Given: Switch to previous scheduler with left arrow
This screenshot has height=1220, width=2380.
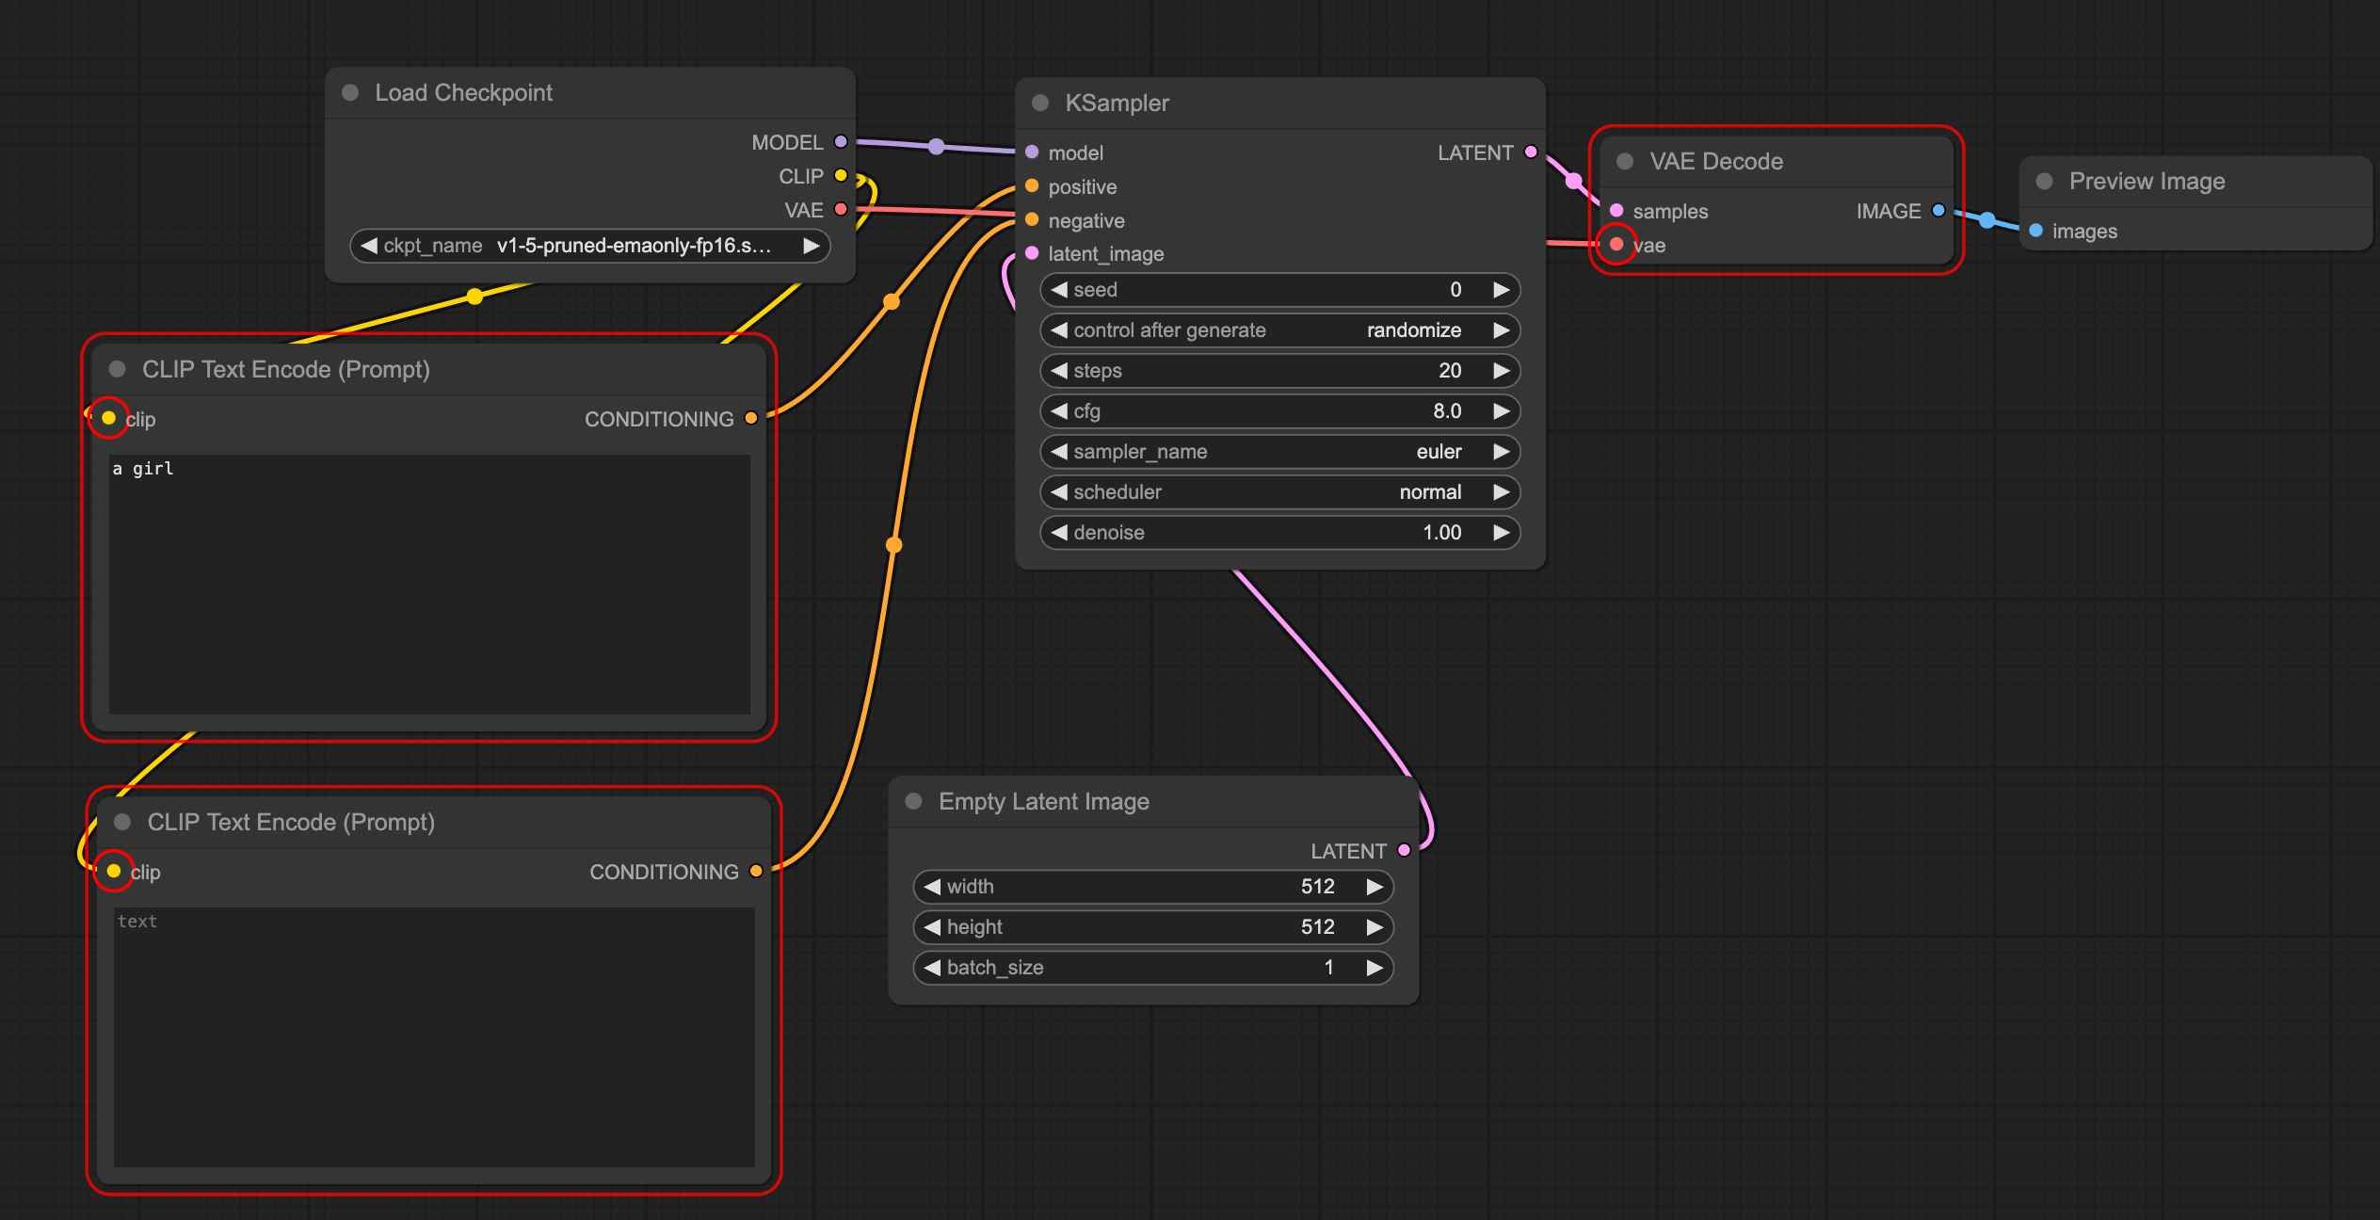Looking at the screenshot, I should (1059, 492).
